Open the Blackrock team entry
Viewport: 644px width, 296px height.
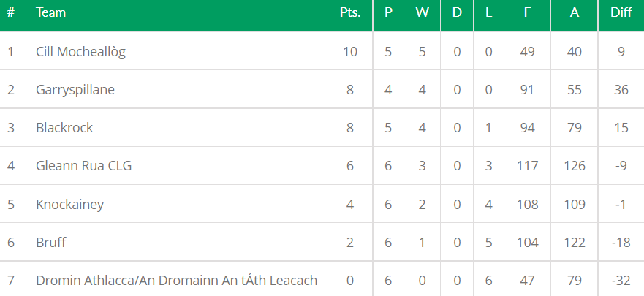click(x=65, y=128)
